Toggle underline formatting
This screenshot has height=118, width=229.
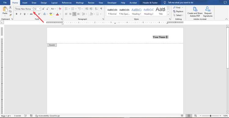[24, 14]
